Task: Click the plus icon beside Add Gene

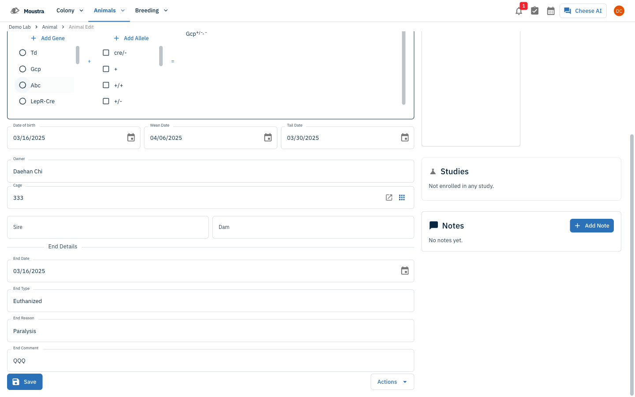Action: [x=34, y=38]
